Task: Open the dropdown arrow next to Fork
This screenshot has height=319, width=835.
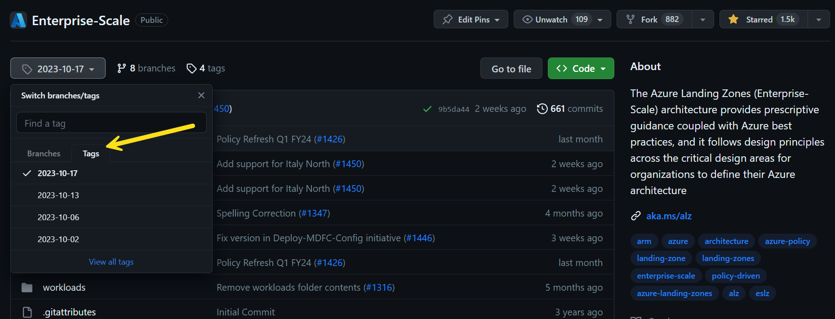Action: pos(703,20)
